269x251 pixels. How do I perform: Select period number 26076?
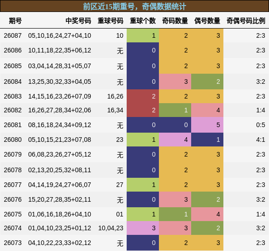(x=13, y=199)
